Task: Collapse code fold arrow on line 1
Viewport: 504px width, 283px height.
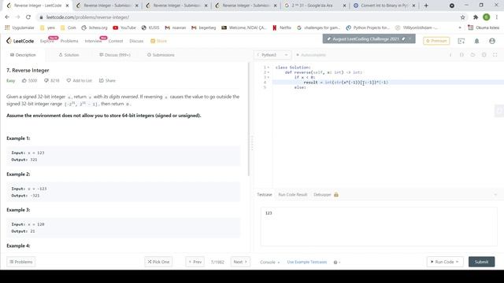Action: tap(269, 68)
